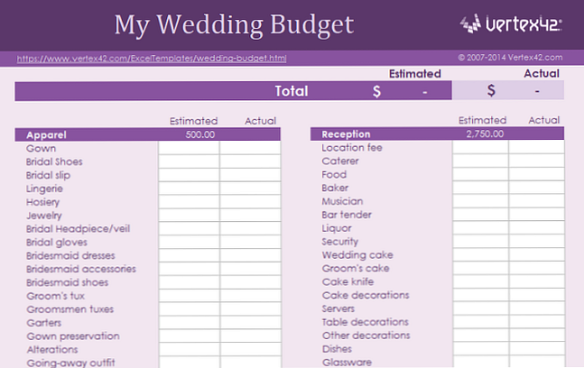Click the Musician actual cell
The image size is (584, 368).
(x=536, y=201)
